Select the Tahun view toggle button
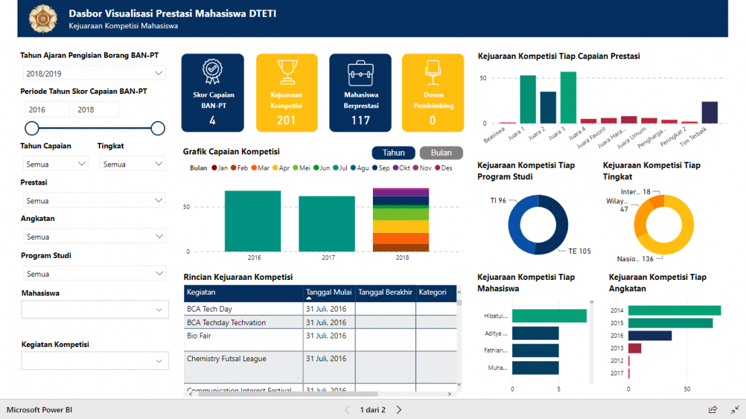Screen dimensions: 746x419 tap(392, 152)
